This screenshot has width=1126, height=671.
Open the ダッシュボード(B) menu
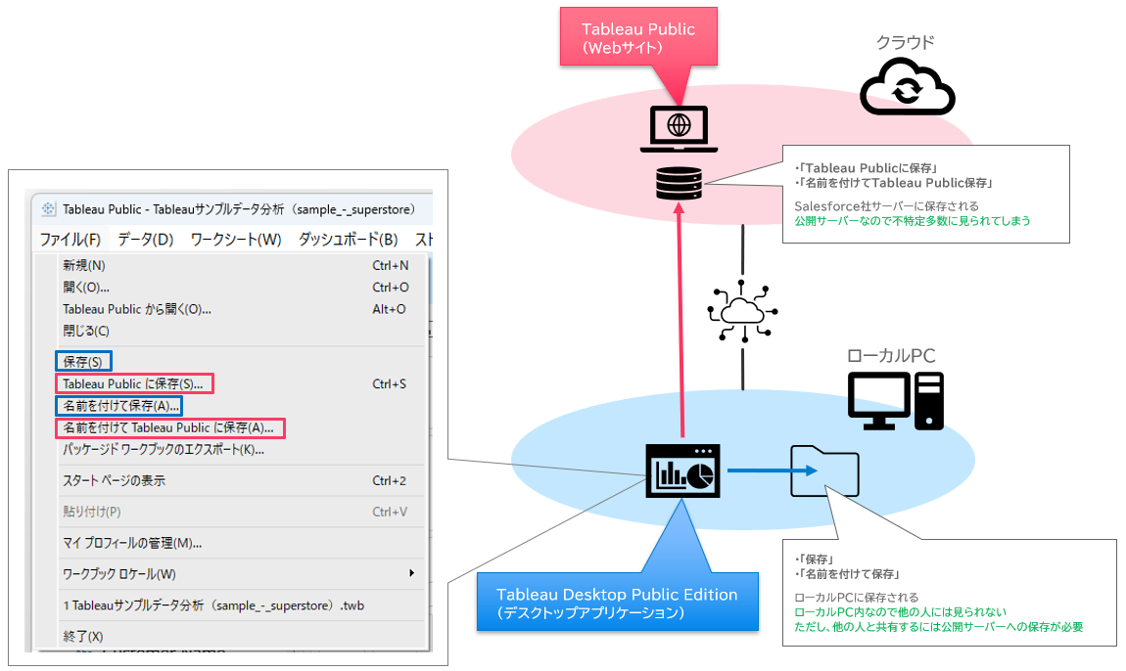[348, 240]
